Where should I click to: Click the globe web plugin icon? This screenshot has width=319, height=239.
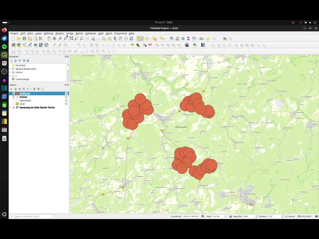click(187, 45)
